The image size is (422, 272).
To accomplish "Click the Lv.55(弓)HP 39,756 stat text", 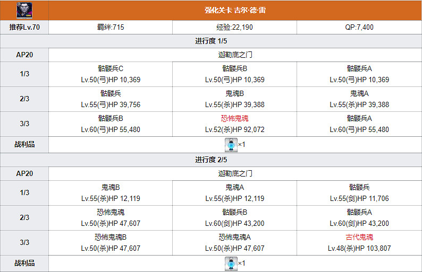I will pyautogui.click(x=111, y=104).
